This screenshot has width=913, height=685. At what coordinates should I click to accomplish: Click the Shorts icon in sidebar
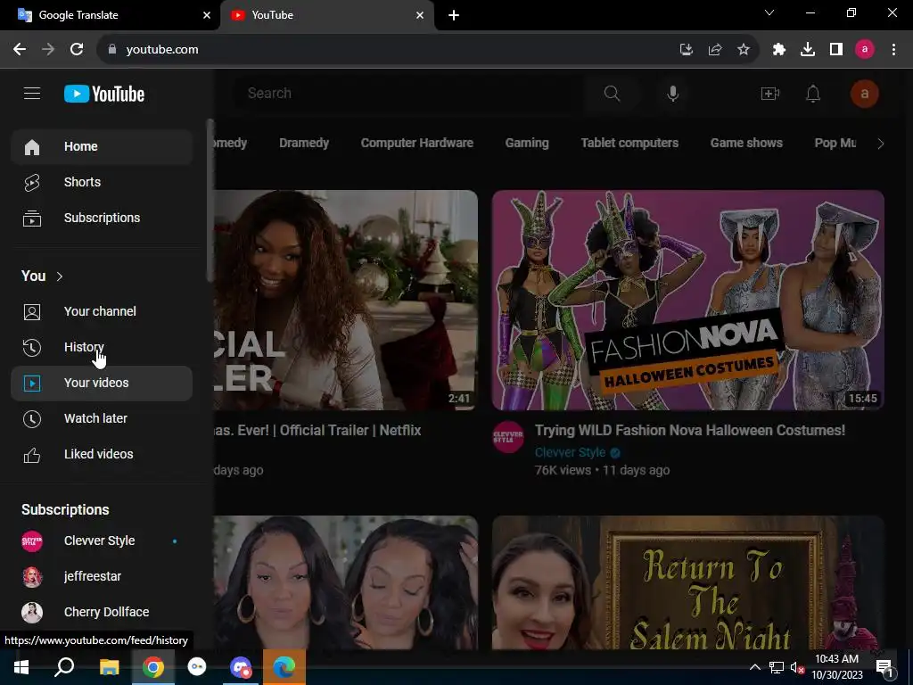(32, 182)
